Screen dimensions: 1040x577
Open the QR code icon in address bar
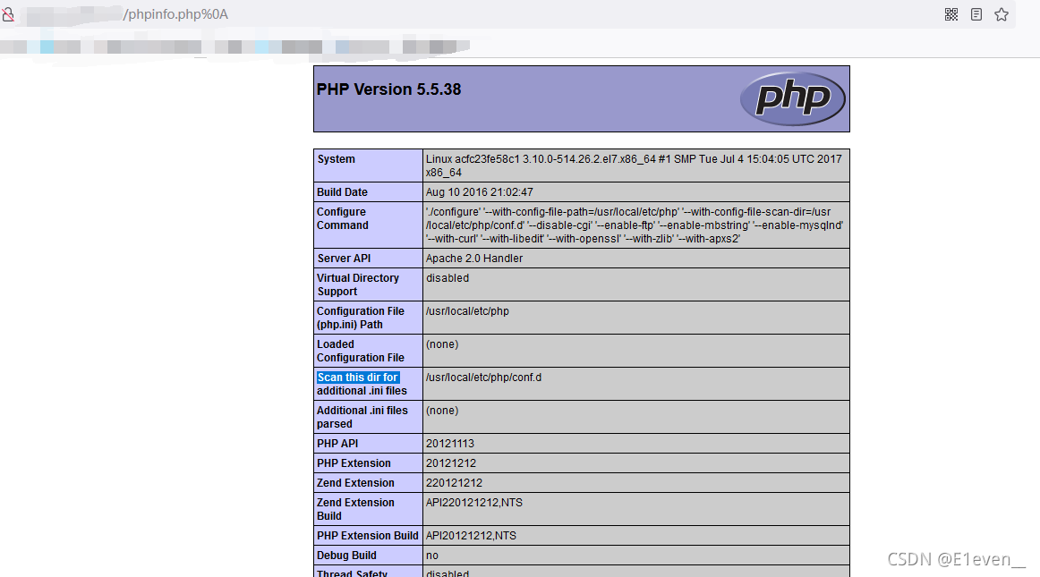951,14
